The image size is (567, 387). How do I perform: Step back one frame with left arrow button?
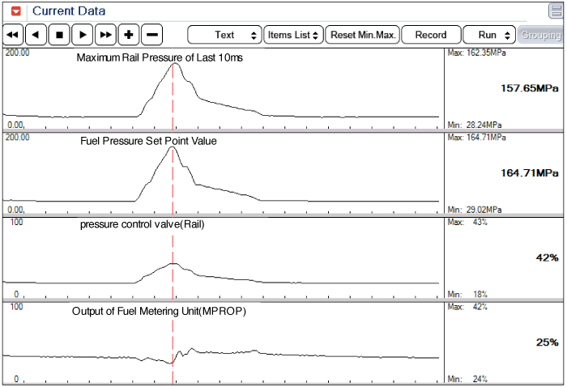point(36,35)
